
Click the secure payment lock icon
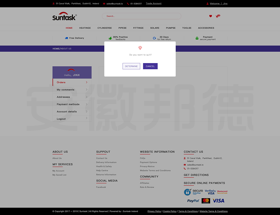pos(197,38)
